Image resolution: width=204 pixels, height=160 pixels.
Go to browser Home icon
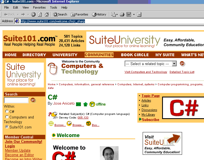tap(47, 14)
